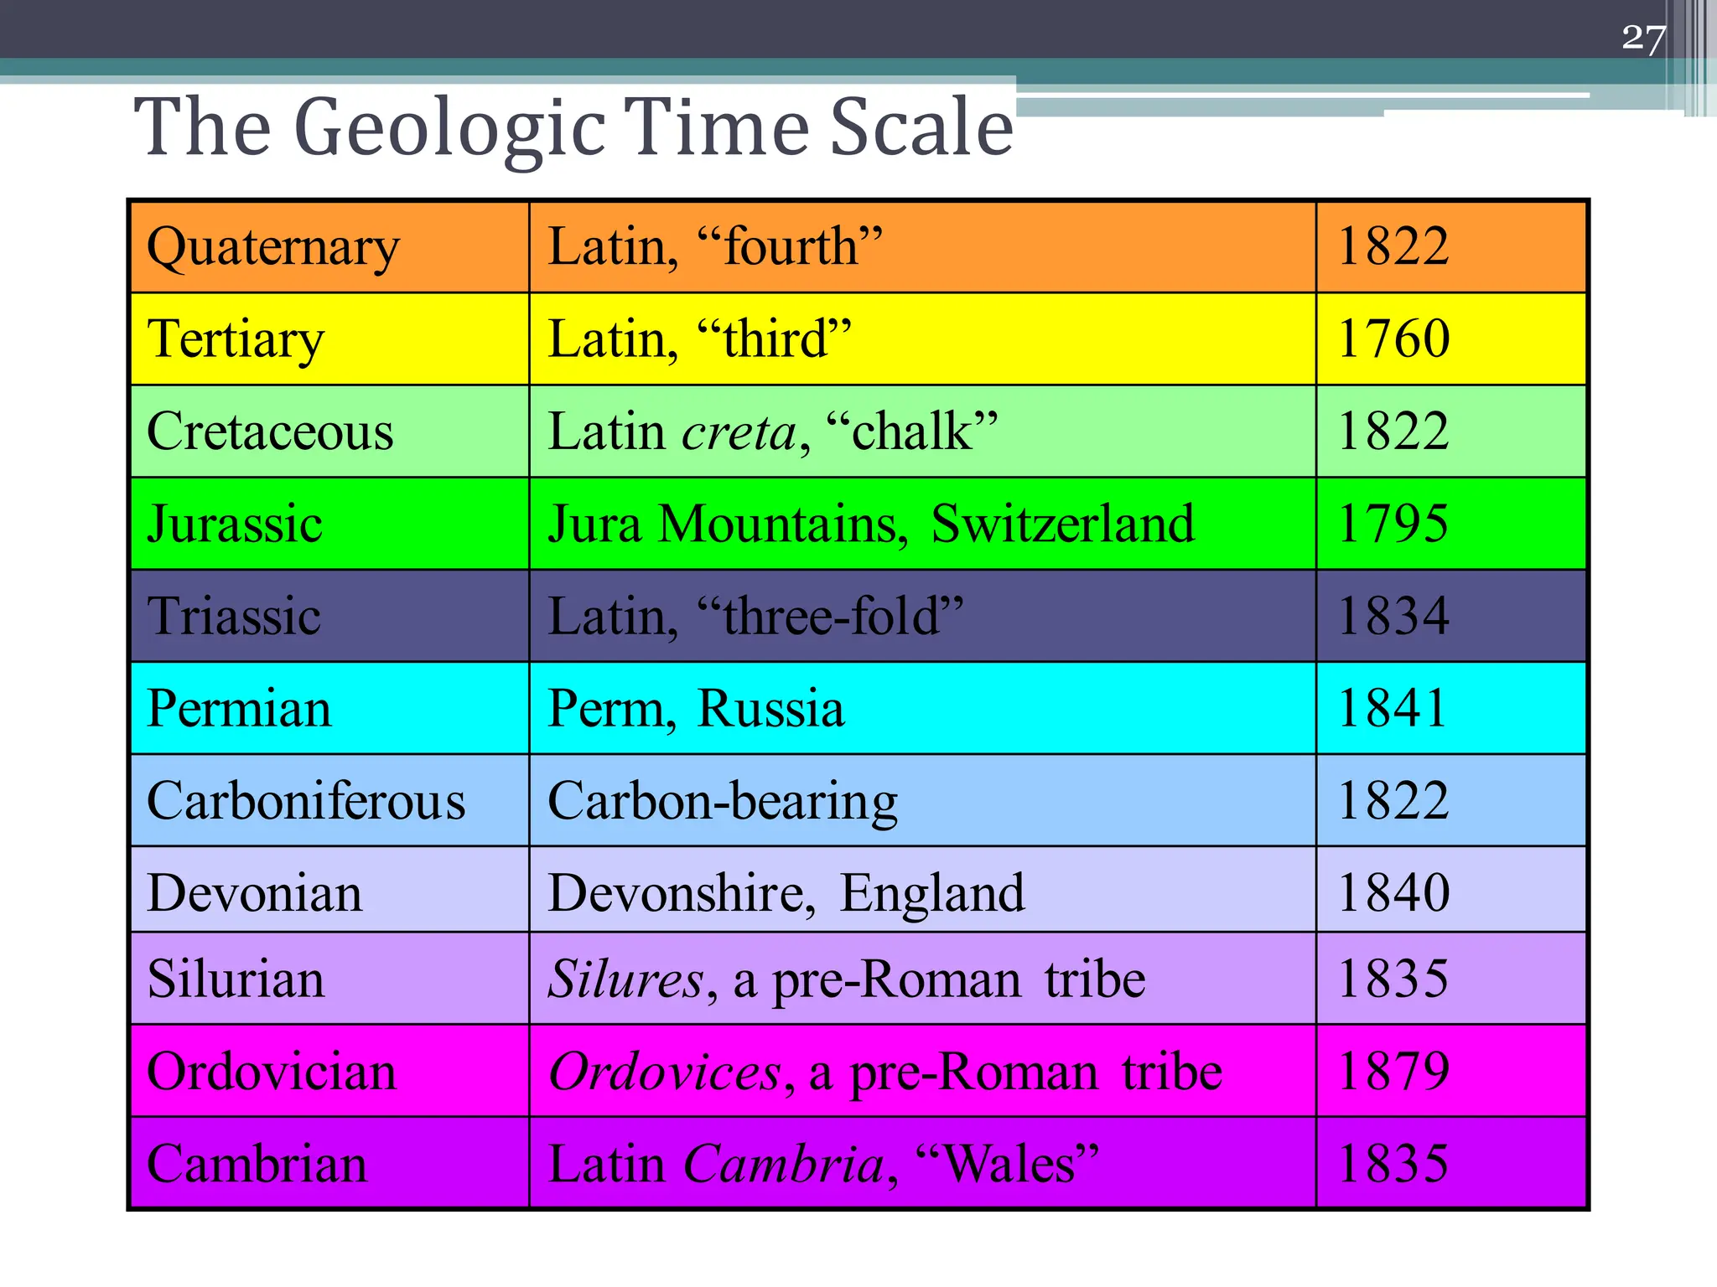Image resolution: width=1717 pixels, height=1287 pixels.
Task: Select the 'Quaternary' cell
Action: (330, 247)
